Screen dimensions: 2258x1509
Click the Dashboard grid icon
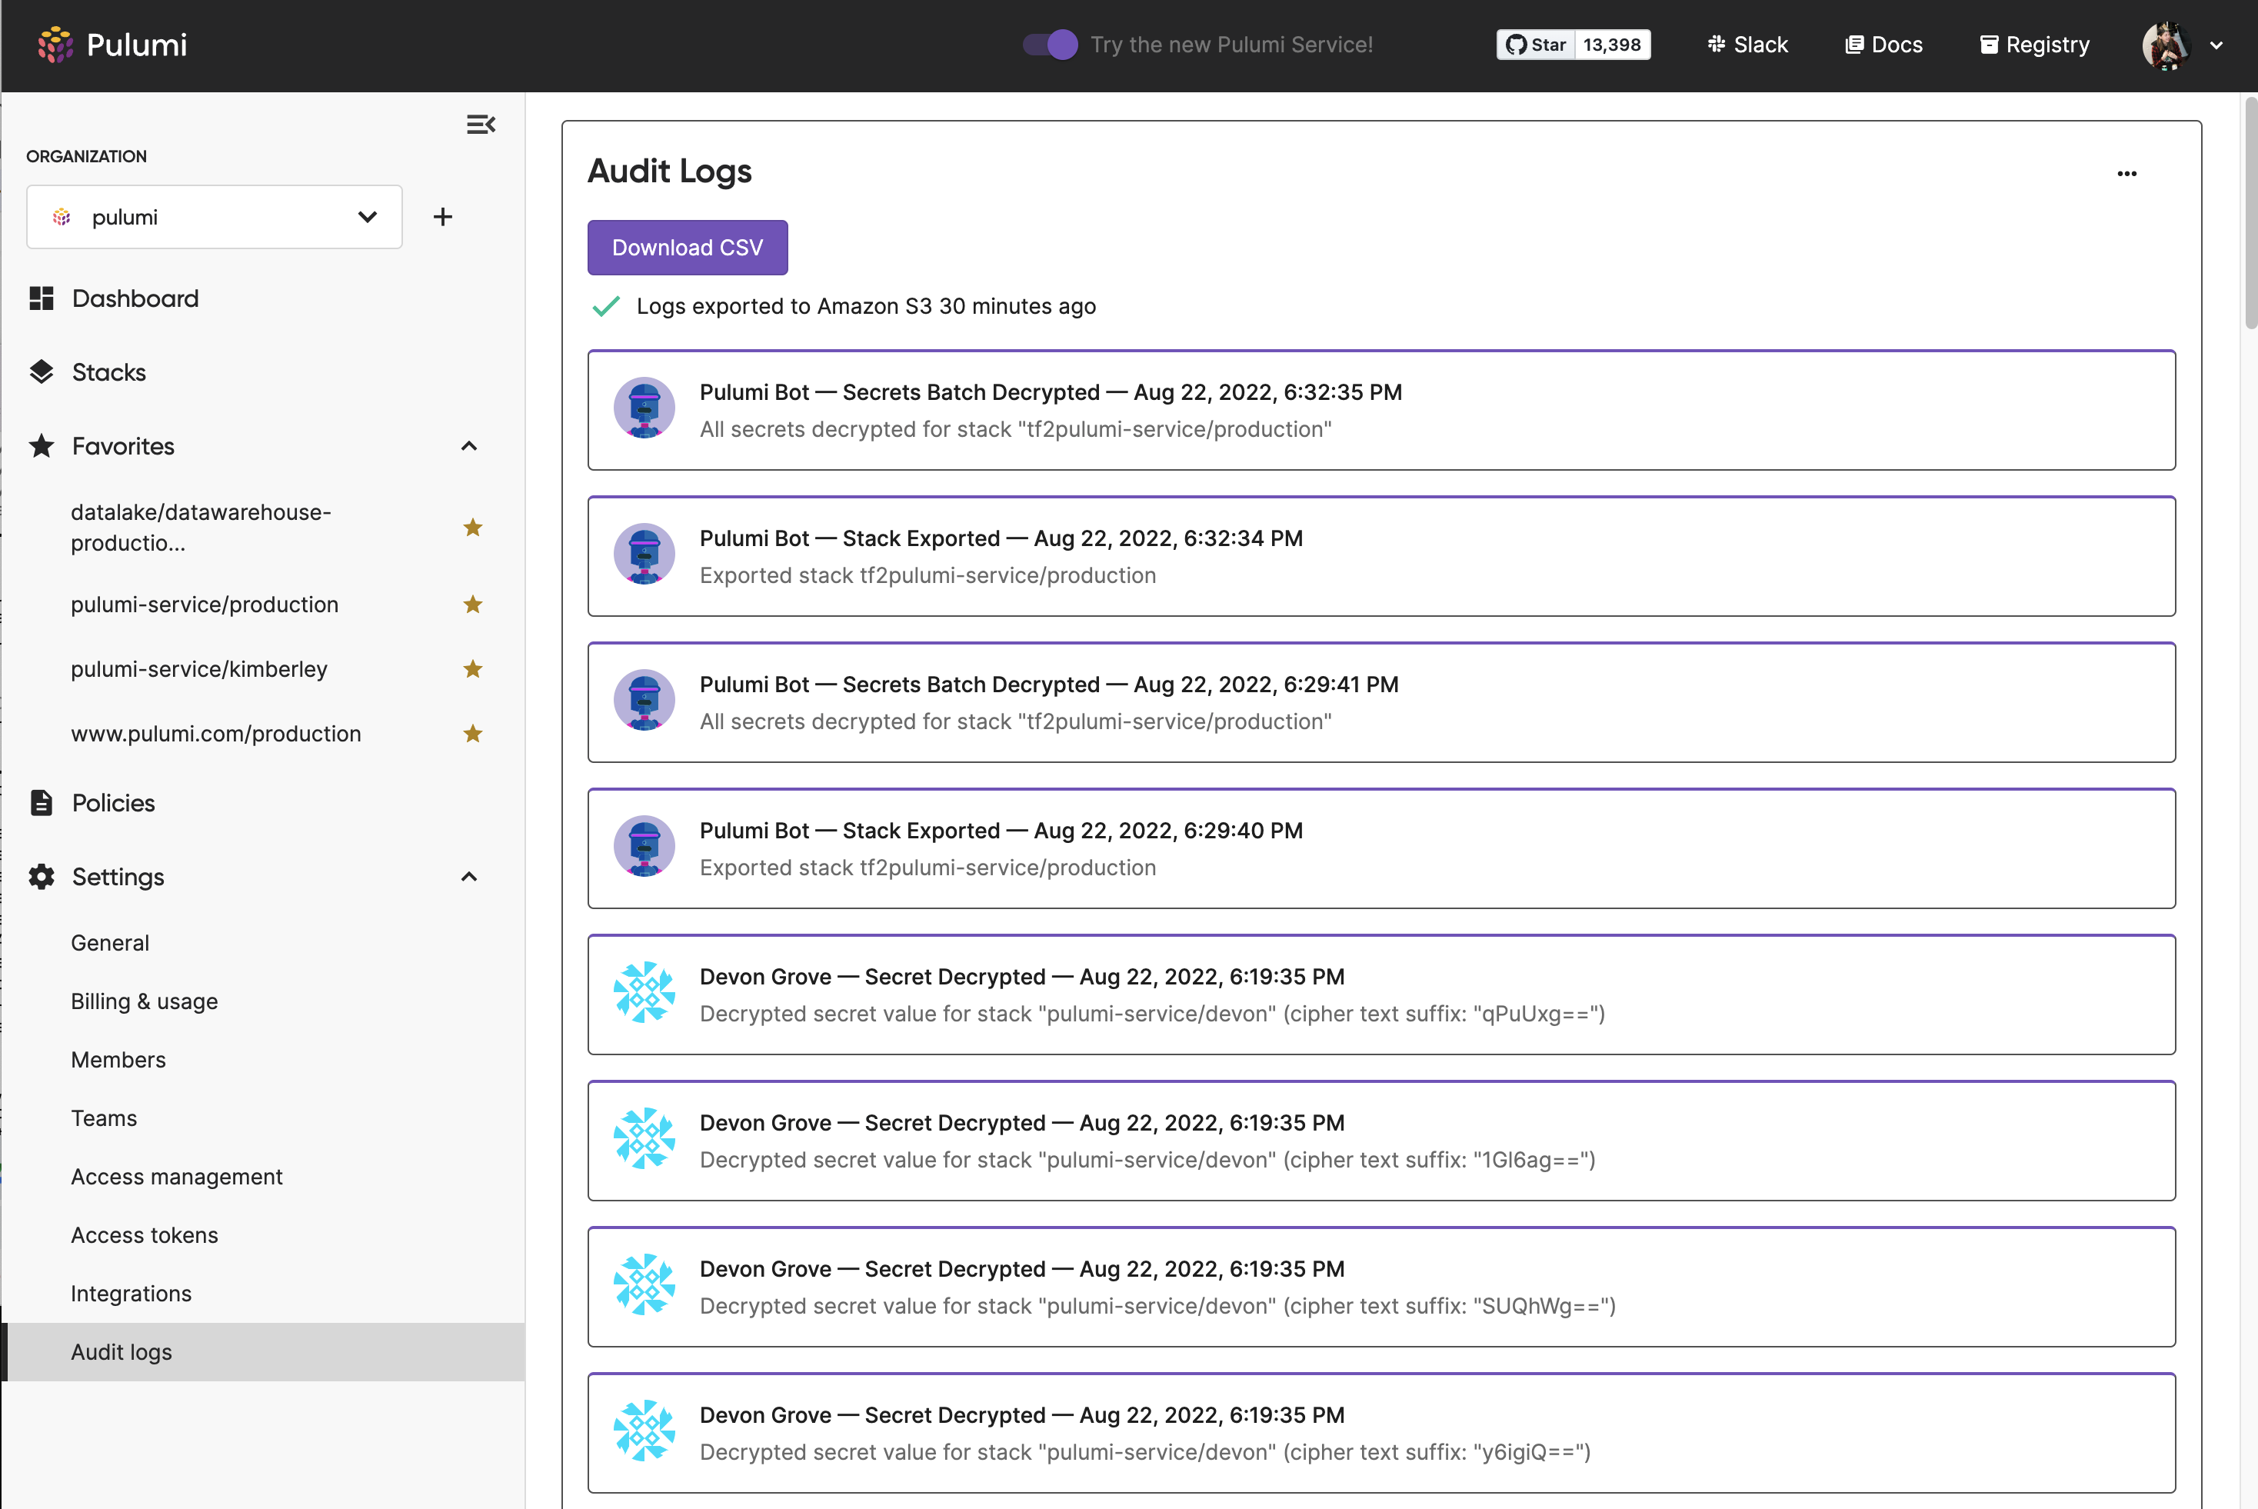click(x=42, y=298)
